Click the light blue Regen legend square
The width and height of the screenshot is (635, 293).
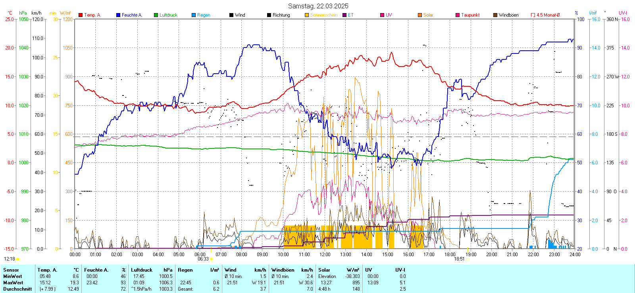(194, 15)
